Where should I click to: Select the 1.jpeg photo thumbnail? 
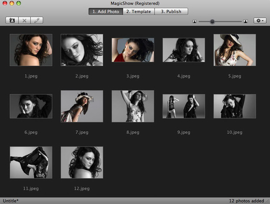pyautogui.click(x=31, y=50)
